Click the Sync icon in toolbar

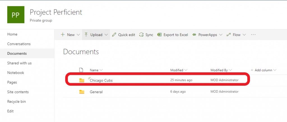141,35
